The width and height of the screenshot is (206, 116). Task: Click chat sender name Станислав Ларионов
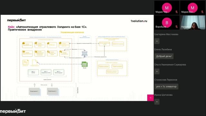(166, 80)
